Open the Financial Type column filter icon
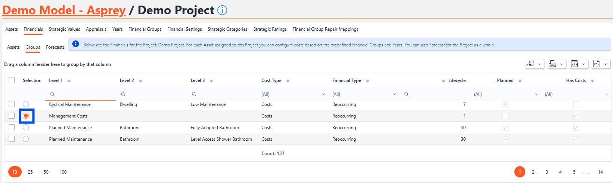This screenshot has height=183, width=613. pyautogui.click(x=368, y=80)
